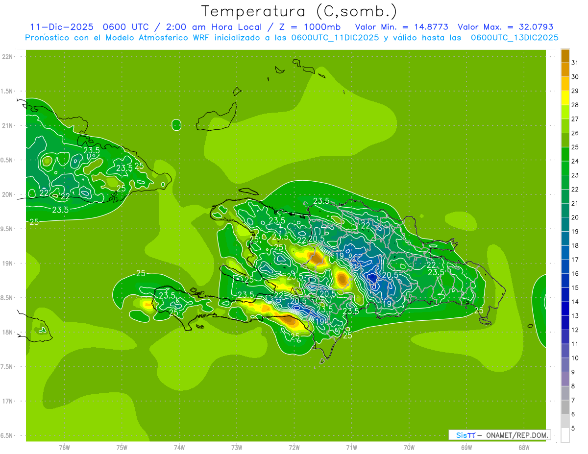Click the "68W" longitude axis label

coord(524,447)
